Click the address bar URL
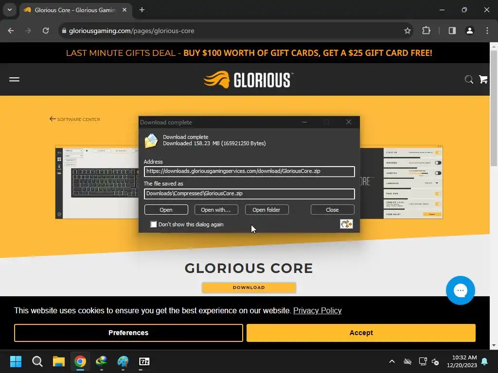Screen dimensions: 498x373 click(x=131, y=31)
